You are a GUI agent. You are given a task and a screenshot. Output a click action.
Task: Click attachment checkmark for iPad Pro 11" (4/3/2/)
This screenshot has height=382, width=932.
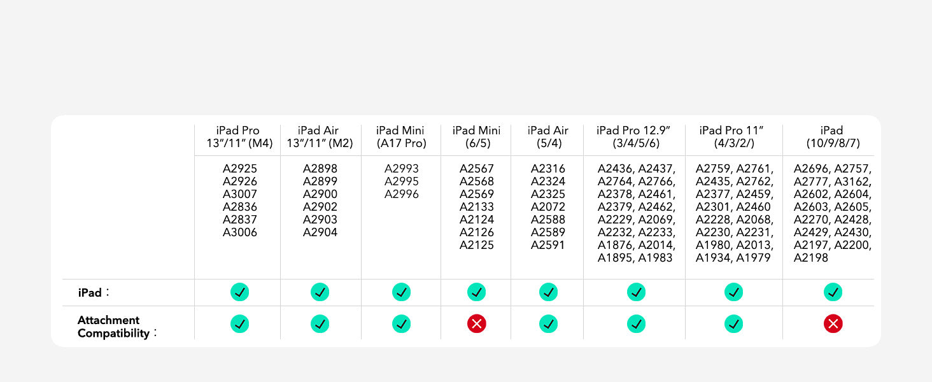click(733, 324)
